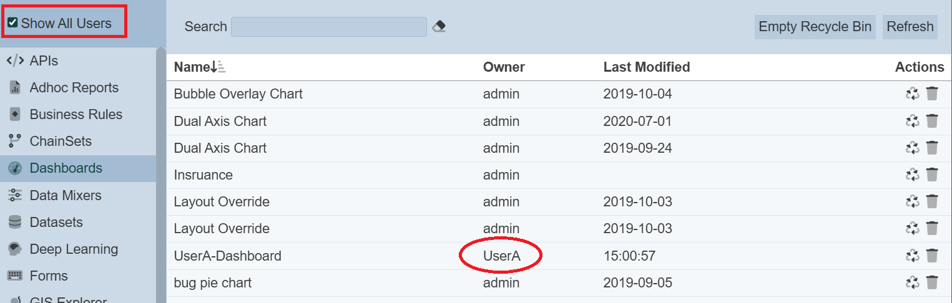952x303 pixels.
Task: Click inside the Search input field
Action: 328,27
